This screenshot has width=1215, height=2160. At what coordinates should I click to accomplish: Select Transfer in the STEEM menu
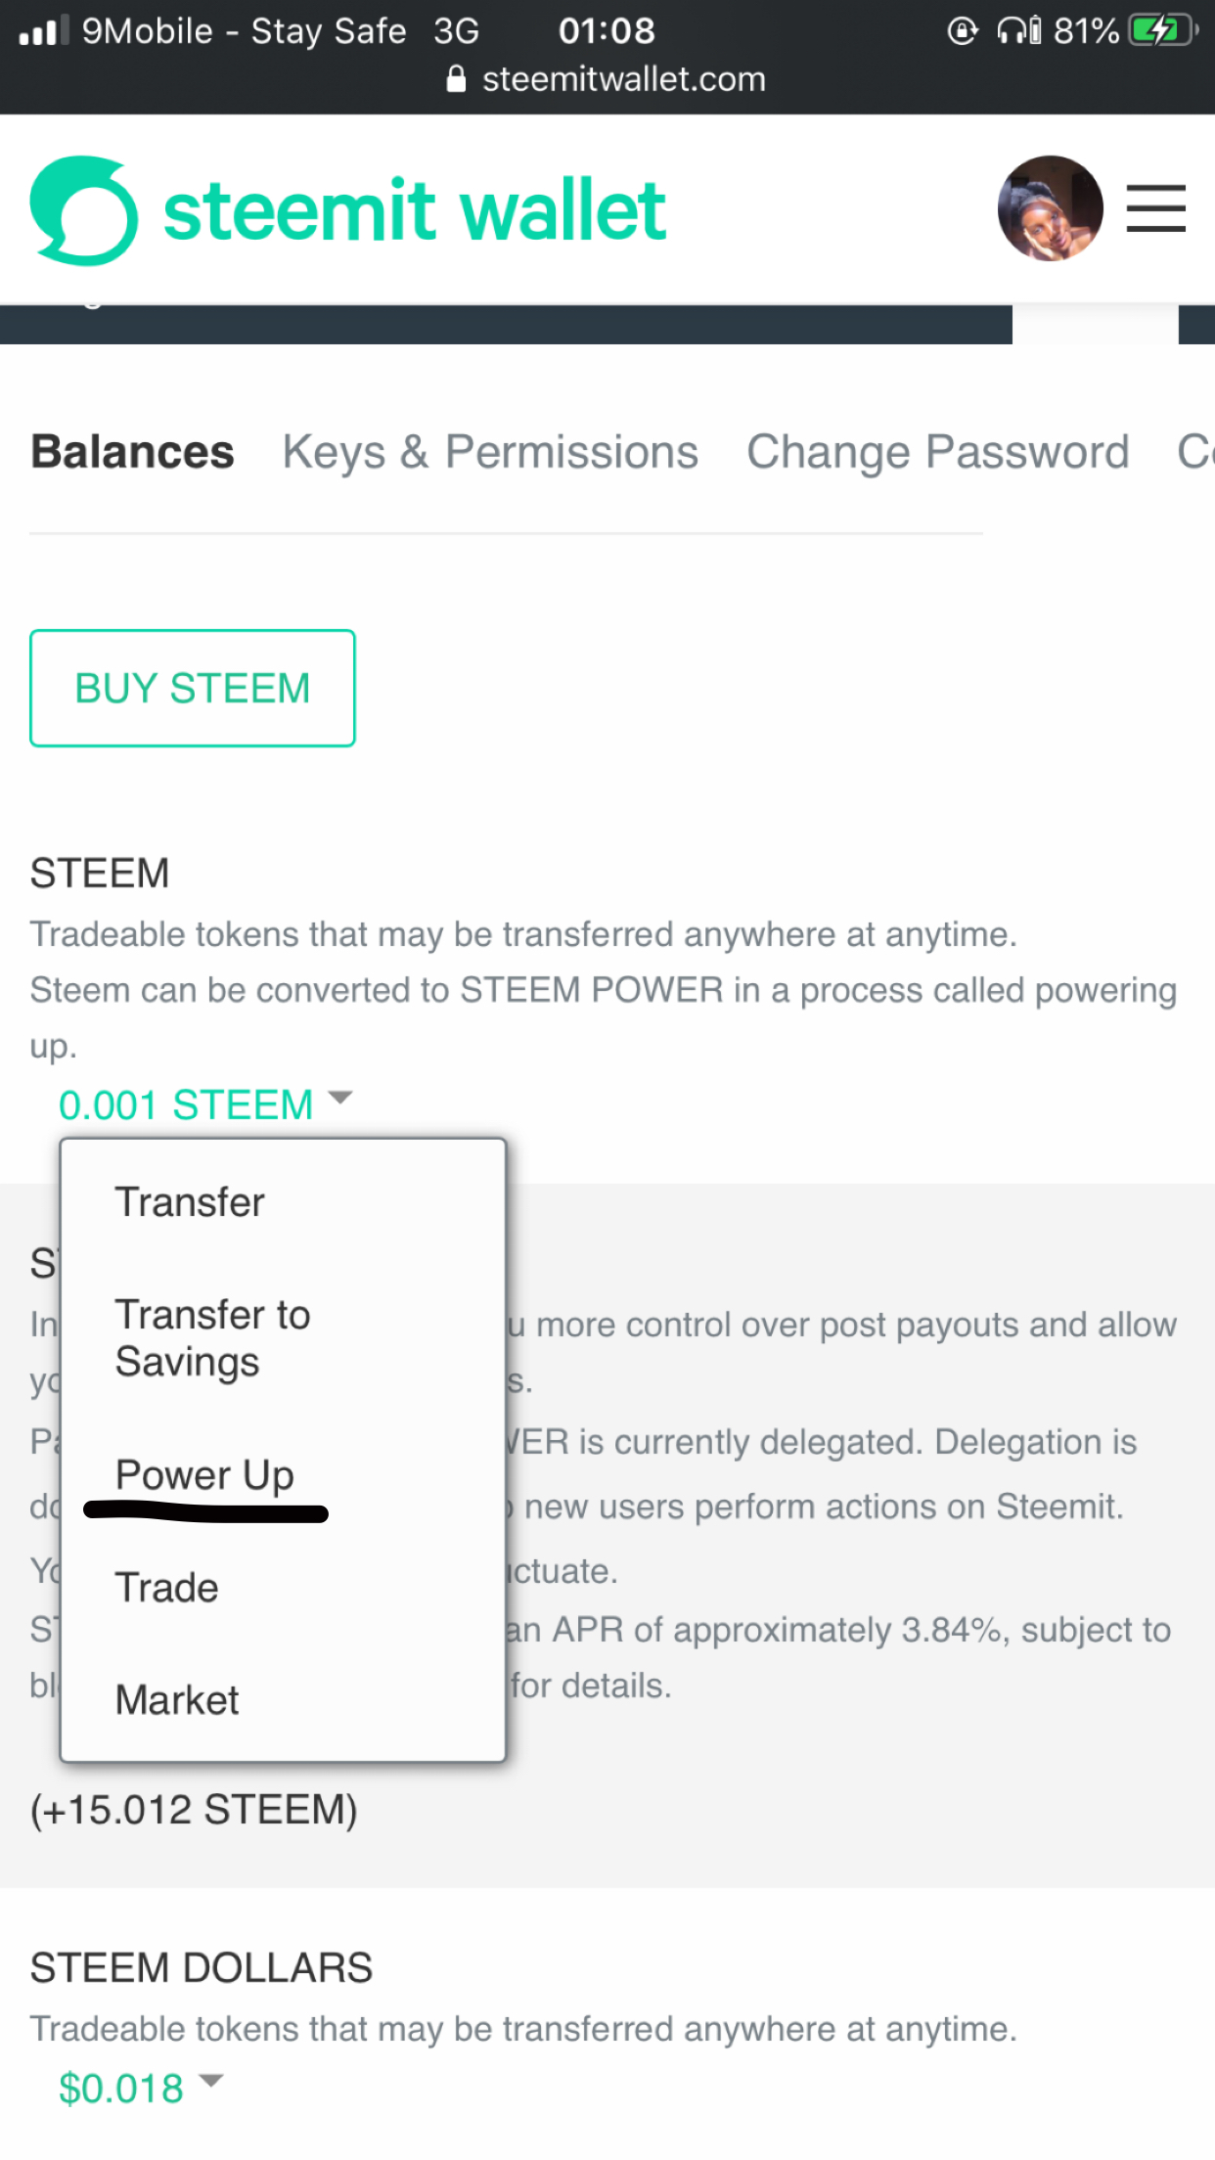(x=190, y=1202)
